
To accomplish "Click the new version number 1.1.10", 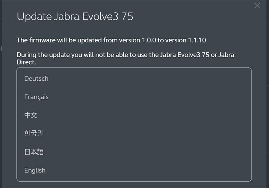I will [198, 40].
